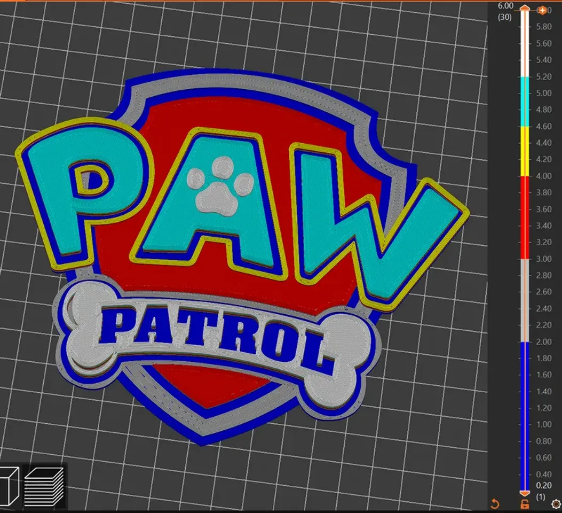Viewport: 562px width, 513px height.
Task: Click the undo arrow to reset the layer slider
Action: [x=494, y=503]
